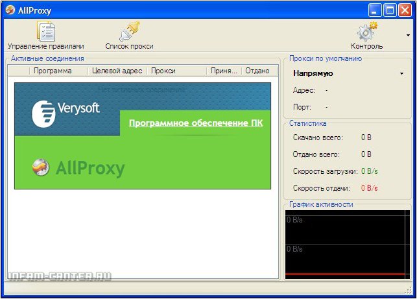Click the AllProxy globe logo in banner
417x299 pixels.
[41, 167]
